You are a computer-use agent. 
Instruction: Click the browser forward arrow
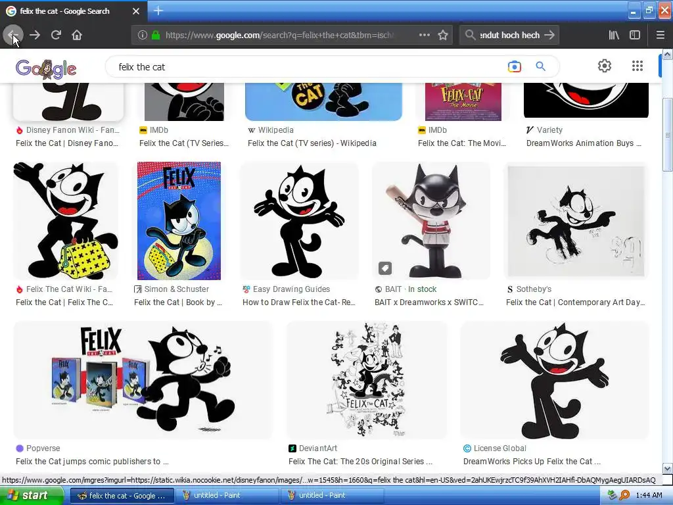(x=35, y=36)
